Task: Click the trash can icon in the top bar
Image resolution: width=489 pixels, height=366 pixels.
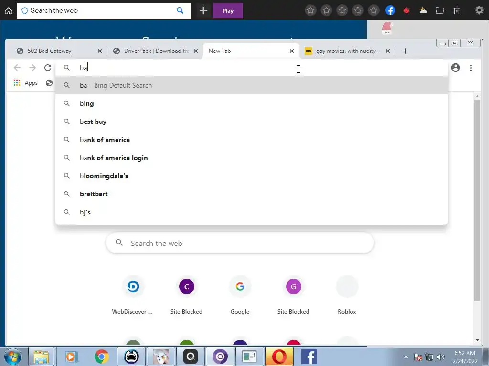Action: click(x=457, y=10)
